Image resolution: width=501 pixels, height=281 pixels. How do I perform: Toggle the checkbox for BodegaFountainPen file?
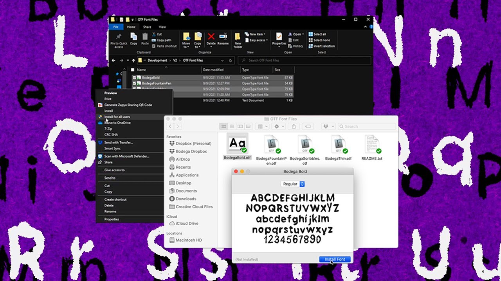pos(134,83)
